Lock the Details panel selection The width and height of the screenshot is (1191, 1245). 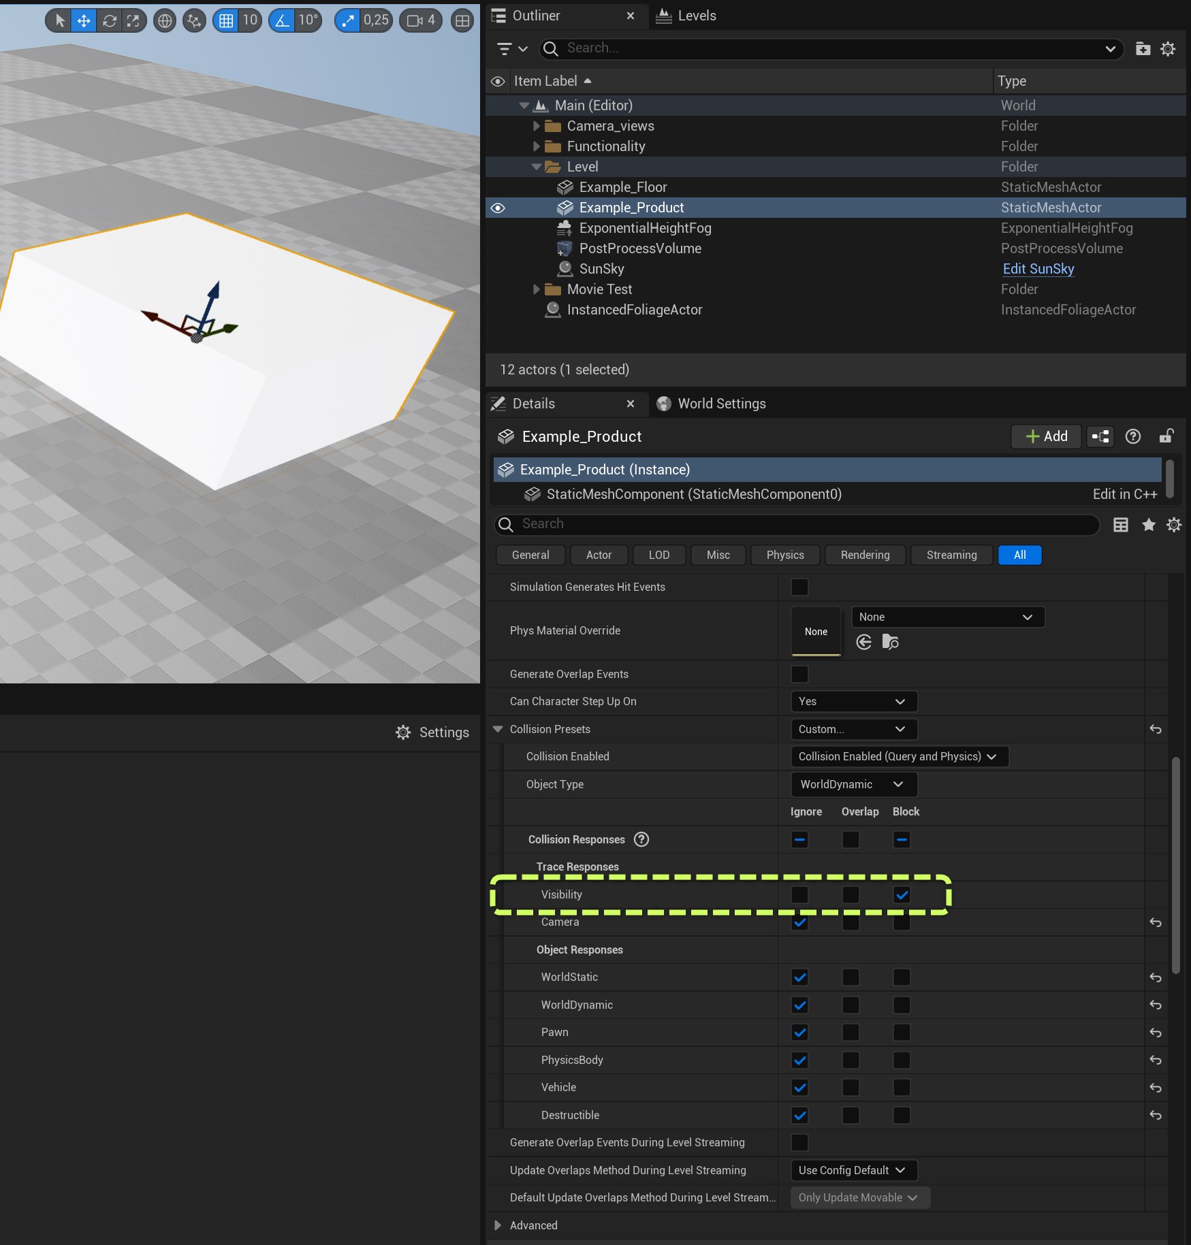click(x=1166, y=436)
